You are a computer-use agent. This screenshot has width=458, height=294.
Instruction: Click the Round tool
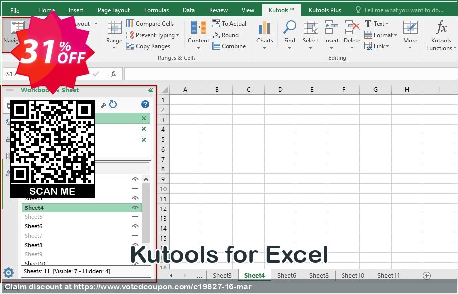(226, 35)
